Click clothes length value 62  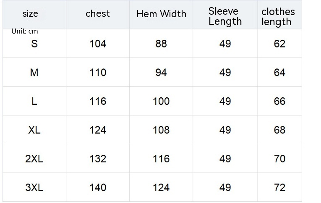click(279, 44)
